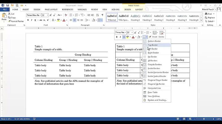Increase indent in Paragraph group
Image resolution: width=222 pixels, height=124 pixels.
(x=92, y=15)
